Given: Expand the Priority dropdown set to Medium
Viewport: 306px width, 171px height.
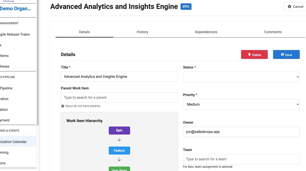Looking at the screenshot, I should (x=241, y=104).
